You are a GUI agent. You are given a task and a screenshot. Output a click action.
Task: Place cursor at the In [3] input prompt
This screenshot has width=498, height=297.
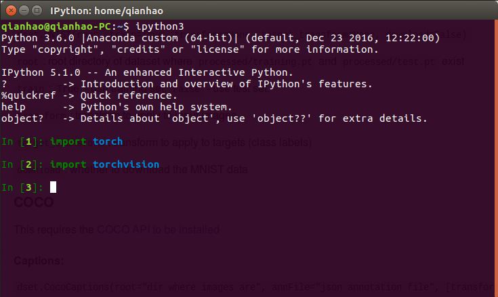coord(53,187)
